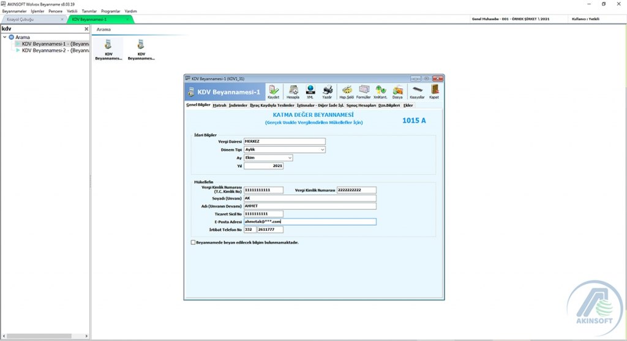Open the Dönem Tipi dropdown

(322, 149)
